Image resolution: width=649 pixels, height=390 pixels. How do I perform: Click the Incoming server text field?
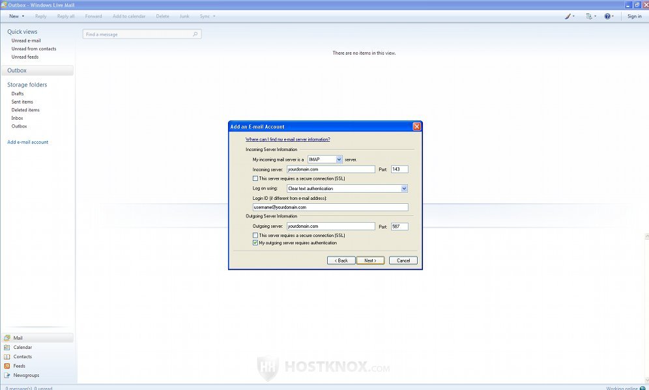331,169
